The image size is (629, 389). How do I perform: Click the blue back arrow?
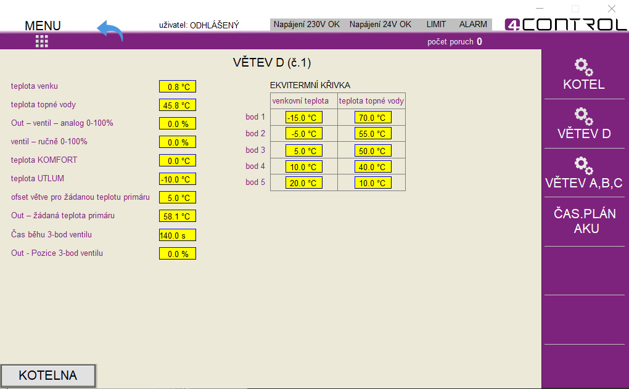coord(110,31)
